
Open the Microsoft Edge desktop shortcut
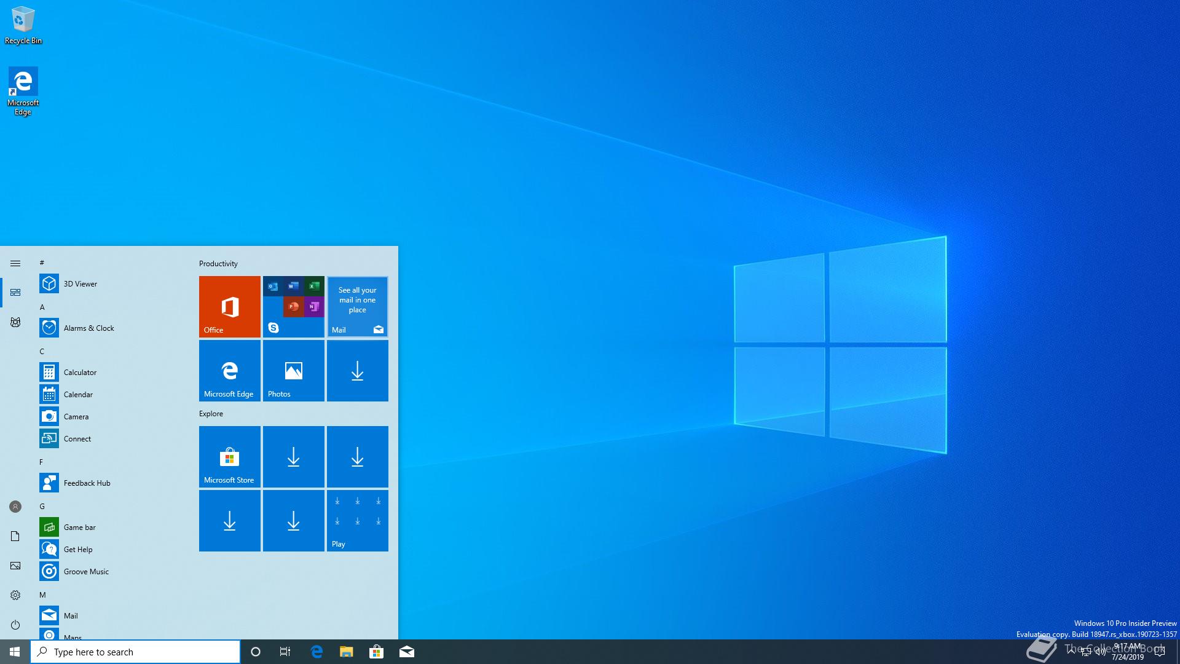click(x=23, y=92)
